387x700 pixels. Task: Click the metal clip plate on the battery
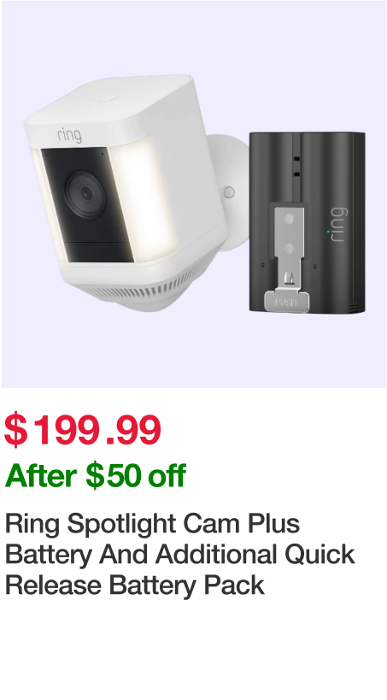click(289, 245)
